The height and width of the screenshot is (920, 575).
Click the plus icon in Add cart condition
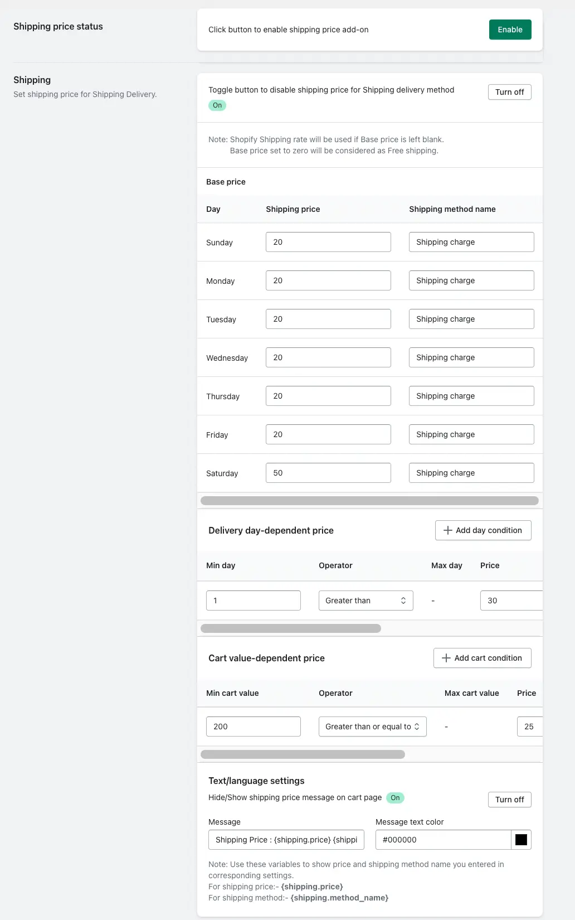point(446,658)
